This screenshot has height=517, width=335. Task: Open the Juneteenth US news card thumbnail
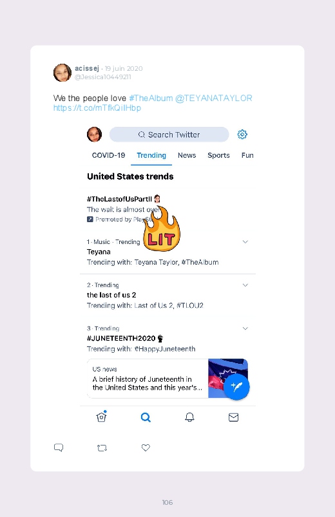tap(227, 378)
